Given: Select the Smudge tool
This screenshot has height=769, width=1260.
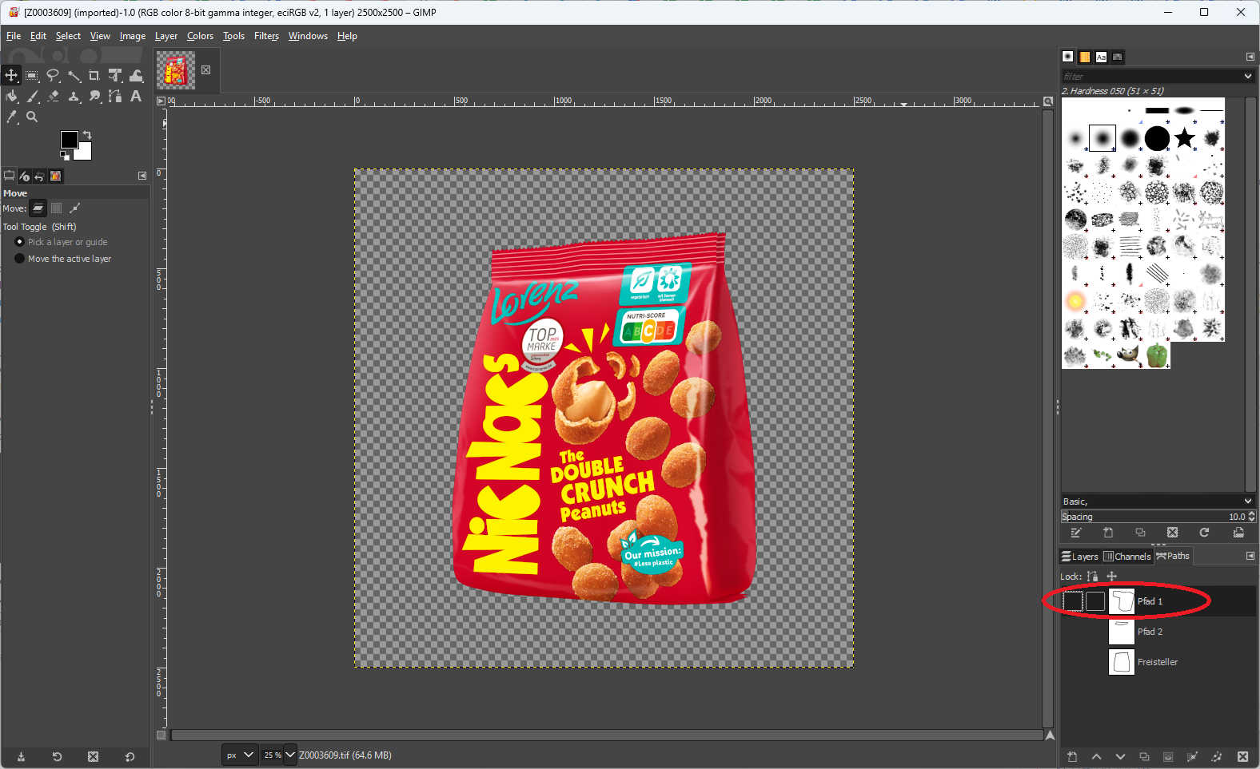Looking at the screenshot, I should [x=94, y=96].
